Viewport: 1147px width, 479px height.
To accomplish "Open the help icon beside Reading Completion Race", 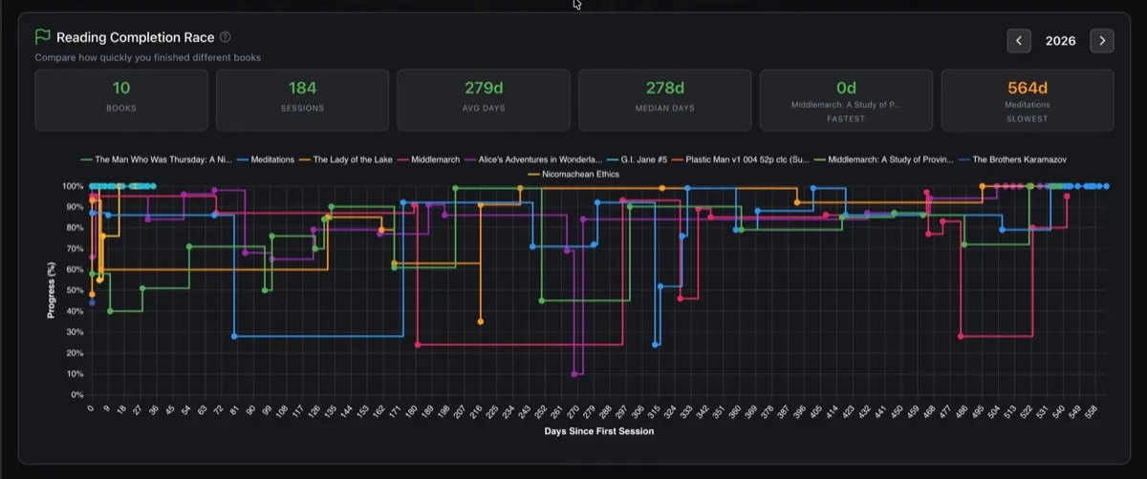I will point(226,38).
